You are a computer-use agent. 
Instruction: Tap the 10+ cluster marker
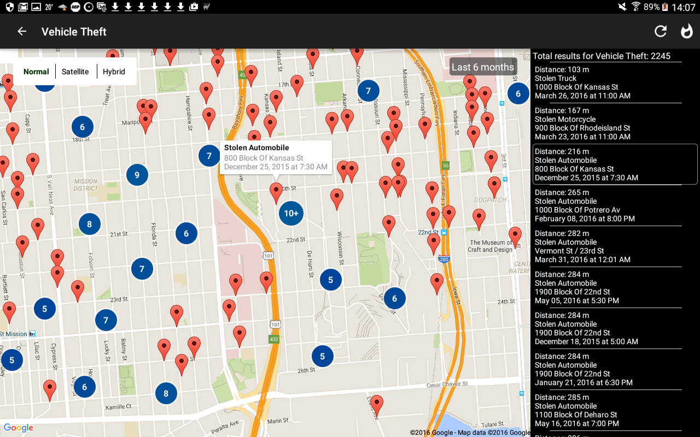pyautogui.click(x=291, y=213)
